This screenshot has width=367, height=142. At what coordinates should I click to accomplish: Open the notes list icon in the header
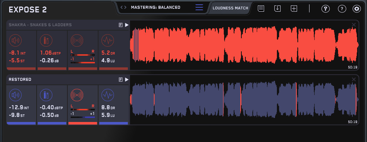click(x=261, y=9)
